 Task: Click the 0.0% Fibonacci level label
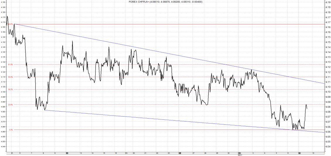[x=11, y=130]
